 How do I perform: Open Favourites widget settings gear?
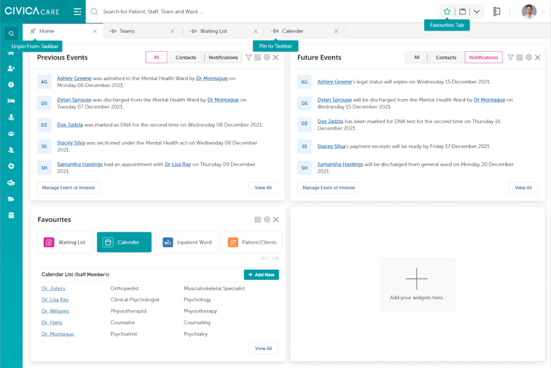[267, 220]
